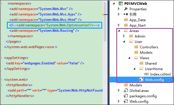The width and height of the screenshot is (174, 105).
Task: Click the Admin folder icon
Action: pyautogui.click(x=131, y=36)
